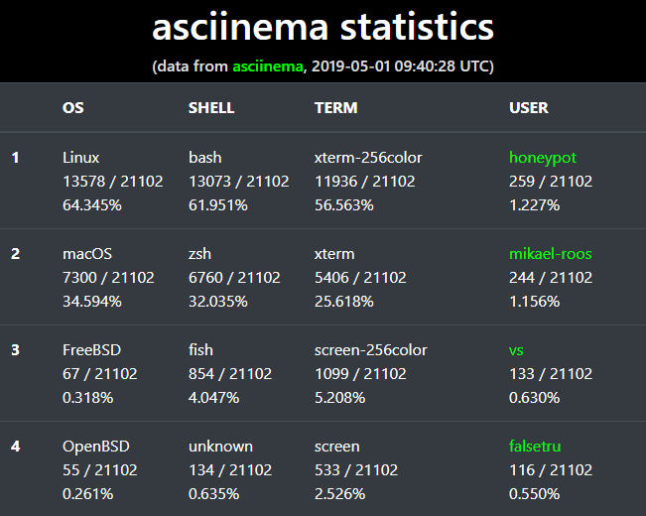
Task: Select the 1.227% honeypot percentage
Action: click(x=534, y=205)
